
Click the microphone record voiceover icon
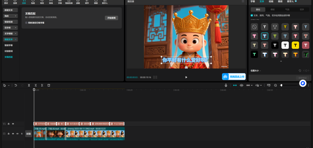pos(226,85)
